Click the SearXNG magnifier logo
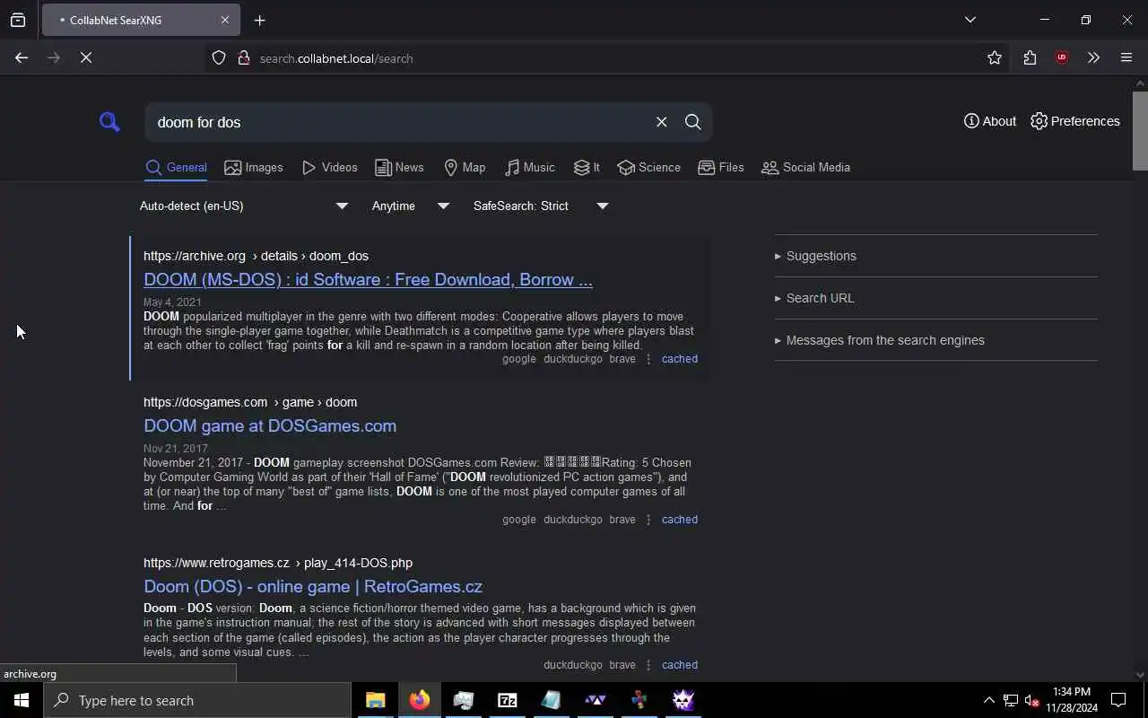 [x=109, y=122]
